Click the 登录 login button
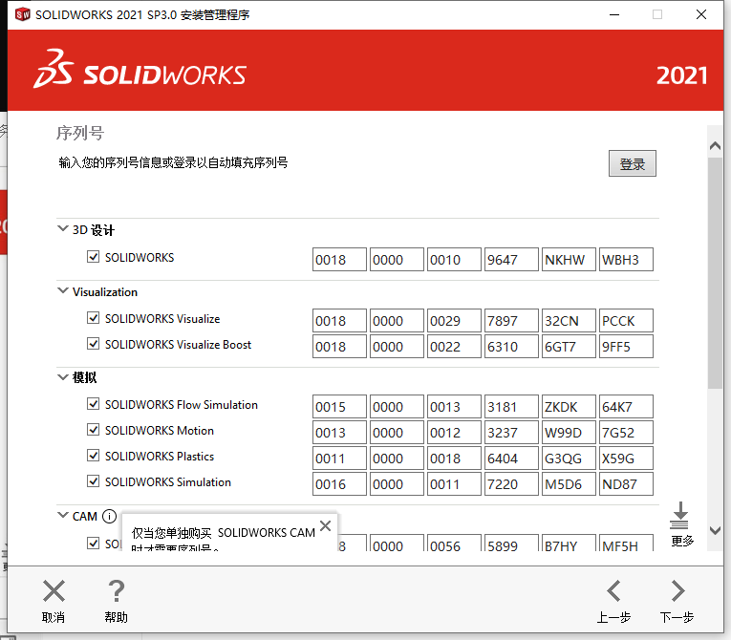Screen dimensions: 731x640 click(x=632, y=163)
